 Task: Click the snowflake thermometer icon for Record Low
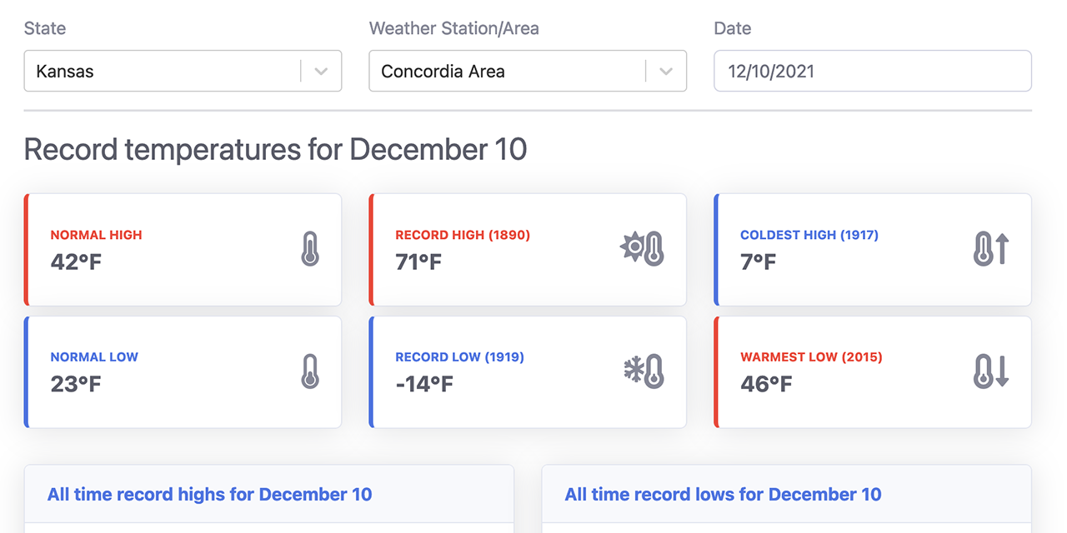pos(642,371)
